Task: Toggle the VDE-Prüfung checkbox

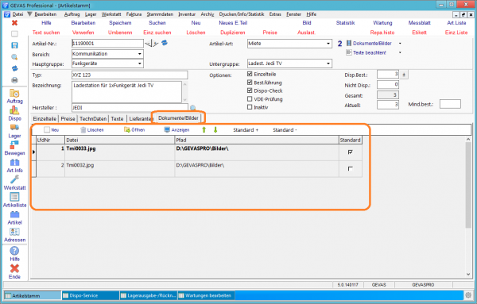Action: (x=250, y=99)
